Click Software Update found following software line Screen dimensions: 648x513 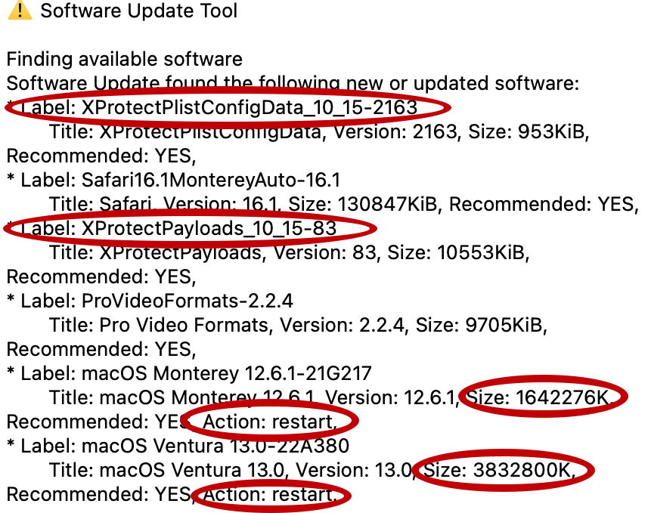point(293,83)
